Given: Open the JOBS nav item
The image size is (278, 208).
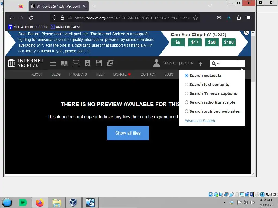Looking at the screenshot, I should tap(169, 74).
